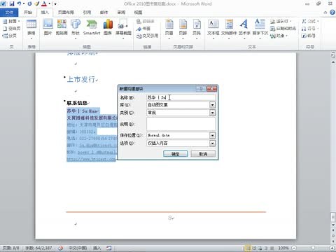This screenshot has width=336, height=252.
Task: Open the Undo history dropdown arrow
Action: coord(24,3)
